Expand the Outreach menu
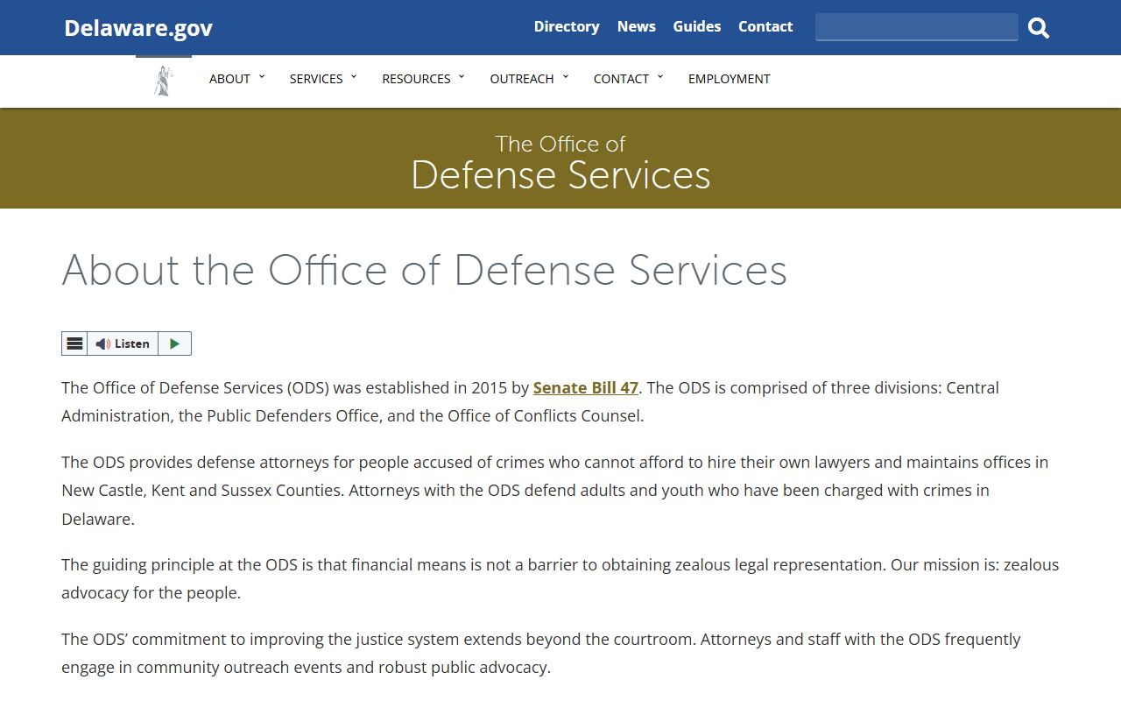This screenshot has width=1121, height=701. (x=529, y=79)
